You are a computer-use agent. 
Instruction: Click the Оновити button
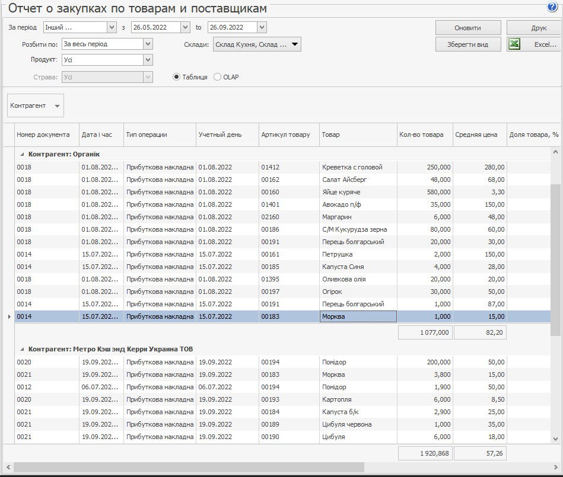pyautogui.click(x=467, y=28)
